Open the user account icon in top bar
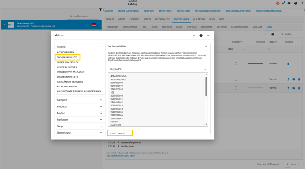The image size is (305, 169). click(302, 3)
